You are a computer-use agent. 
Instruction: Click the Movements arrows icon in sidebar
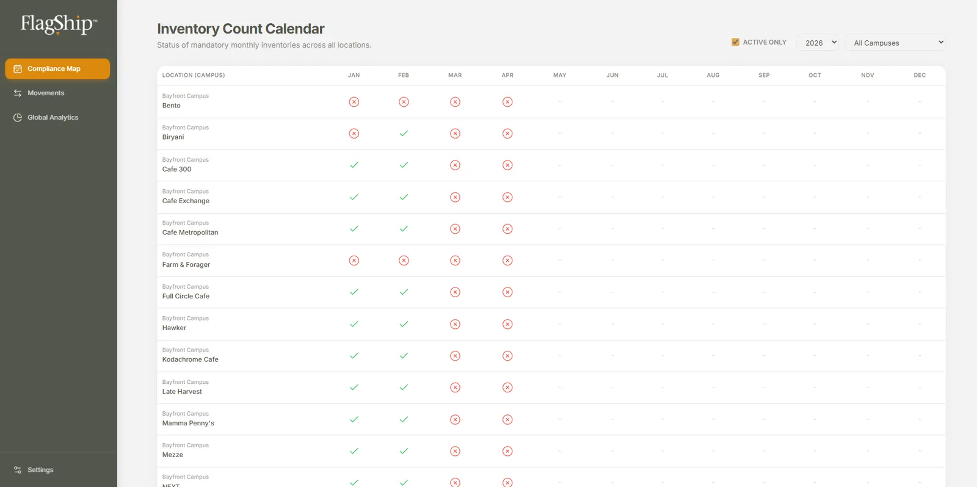click(18, 93)
